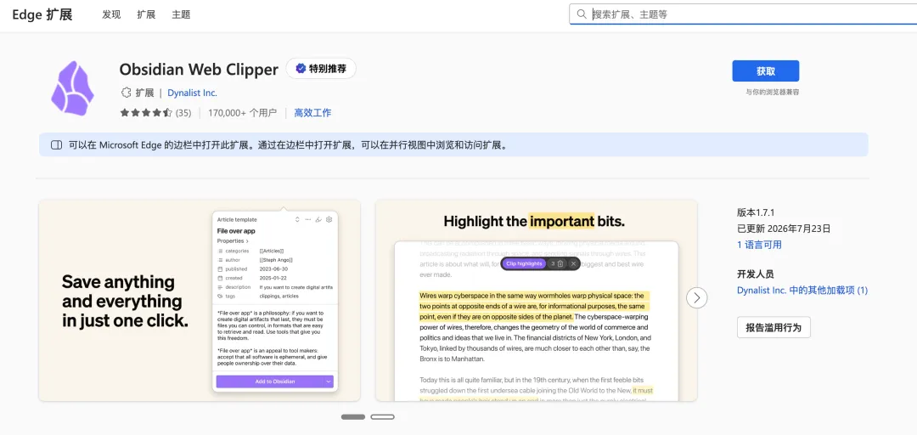917x435 pixels.
Task: Click the sidebar panel icon in the info banner
Action: 56,145
